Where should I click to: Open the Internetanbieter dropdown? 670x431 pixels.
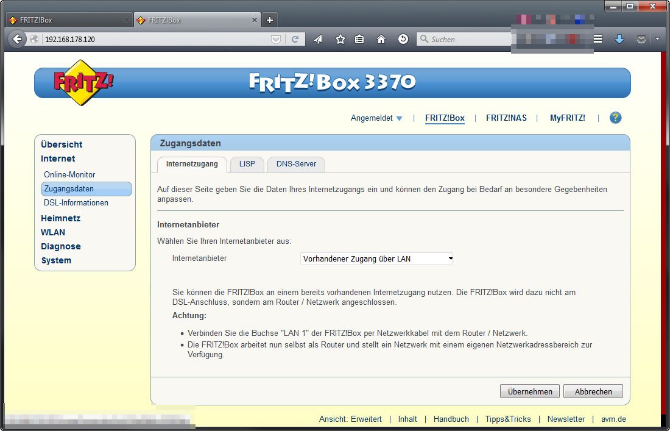coord(376,258)
